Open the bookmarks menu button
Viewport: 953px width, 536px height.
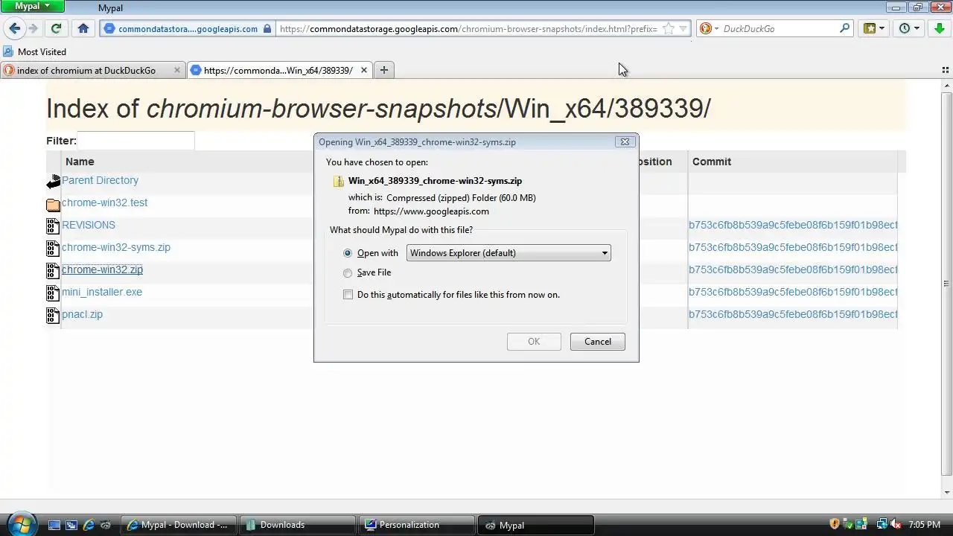[x=873, y=28]
